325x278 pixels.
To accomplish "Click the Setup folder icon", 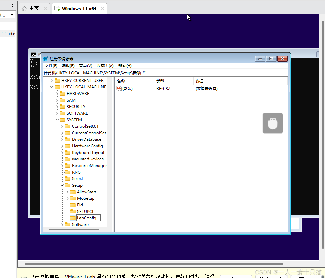I will click(x=68, y=185).
